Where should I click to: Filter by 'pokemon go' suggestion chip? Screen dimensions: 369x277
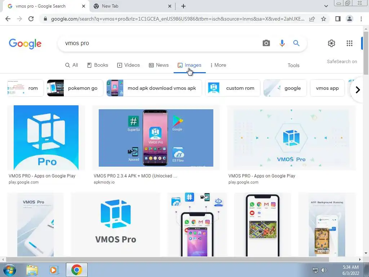click(75, 88)
